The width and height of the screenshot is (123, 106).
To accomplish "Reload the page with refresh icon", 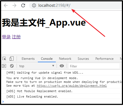I will 23,5.
